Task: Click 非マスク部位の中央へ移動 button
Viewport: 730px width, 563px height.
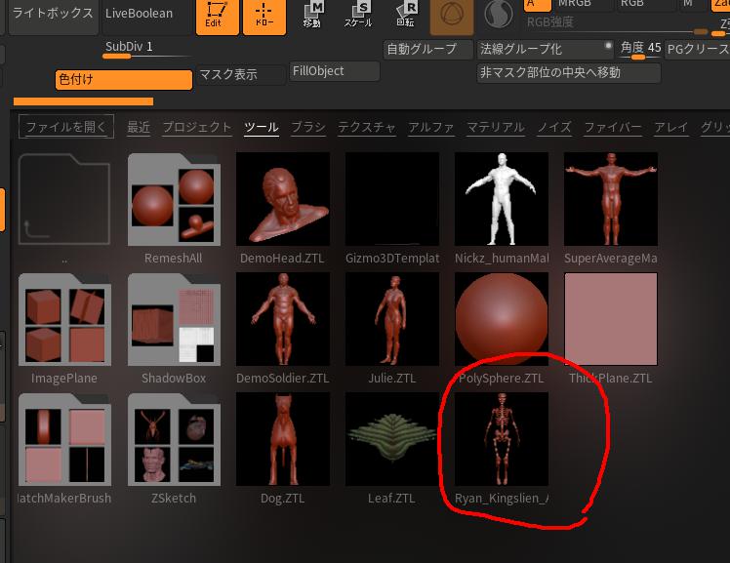Action: 568,73
